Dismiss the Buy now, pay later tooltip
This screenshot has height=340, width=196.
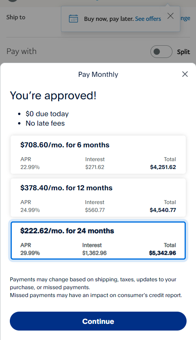(170, 16)
